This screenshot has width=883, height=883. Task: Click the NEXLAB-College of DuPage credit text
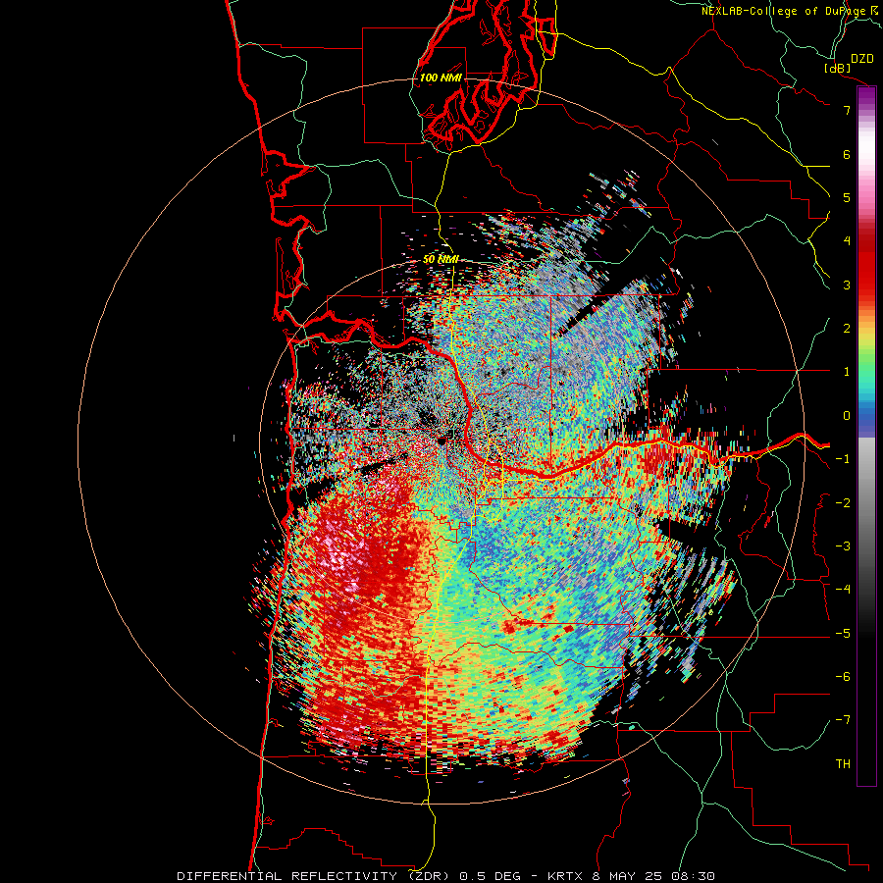tap(786, 11)
